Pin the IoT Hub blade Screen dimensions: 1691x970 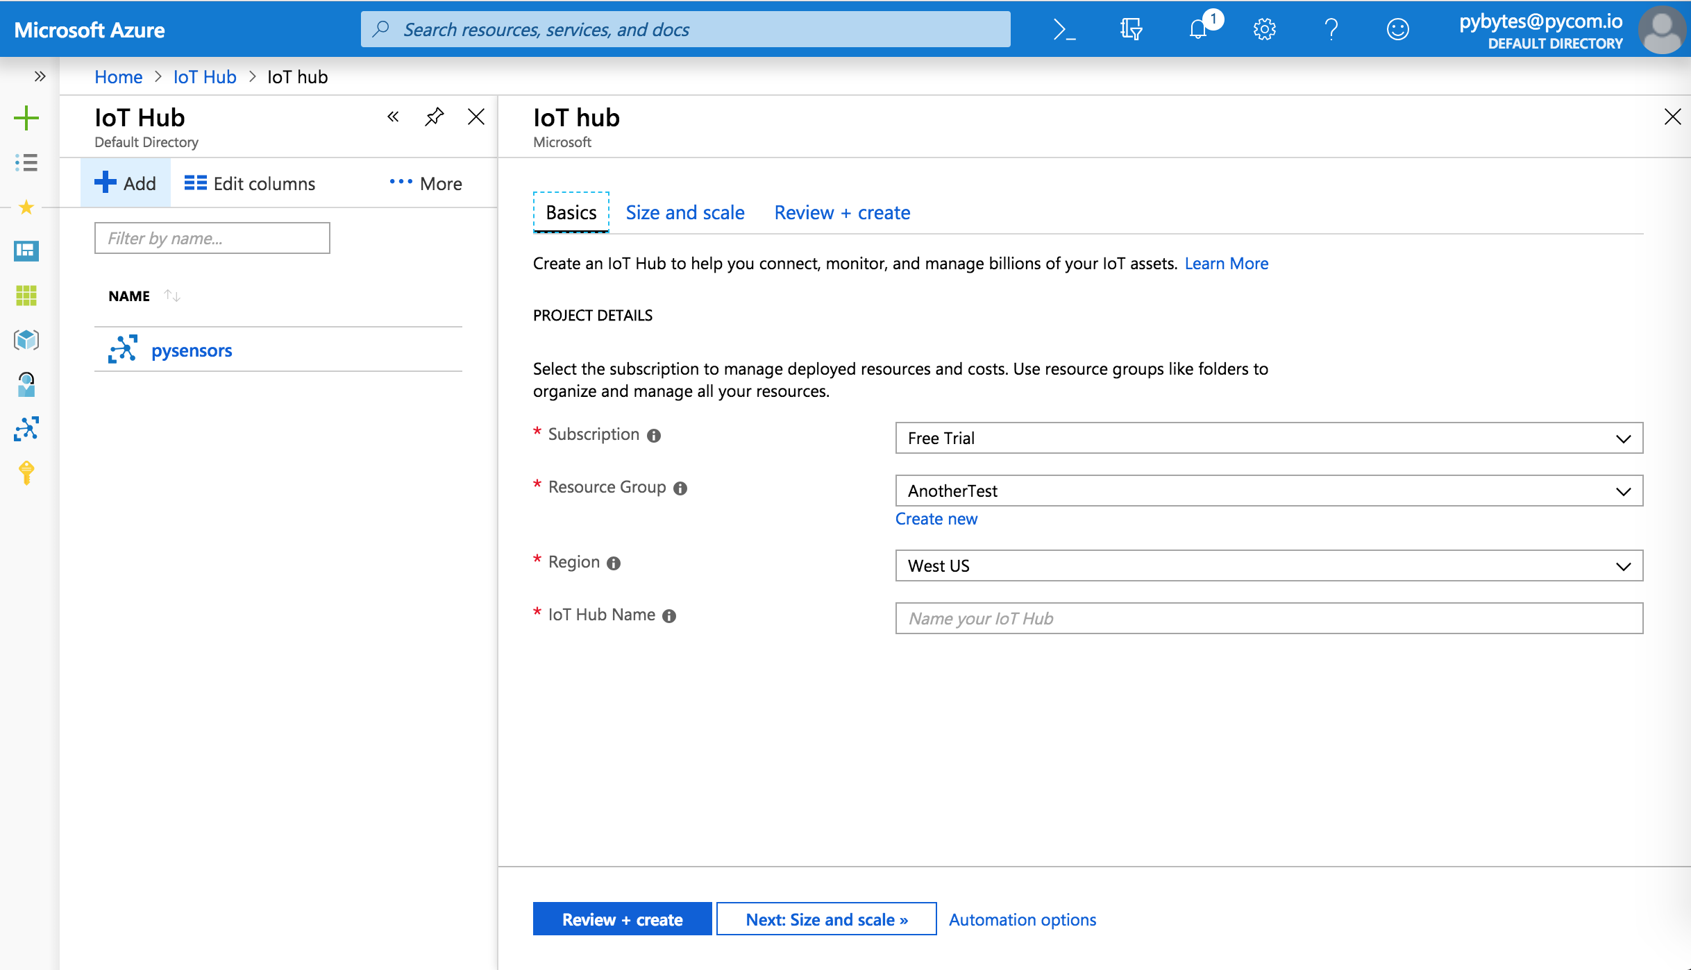point(434,117)
